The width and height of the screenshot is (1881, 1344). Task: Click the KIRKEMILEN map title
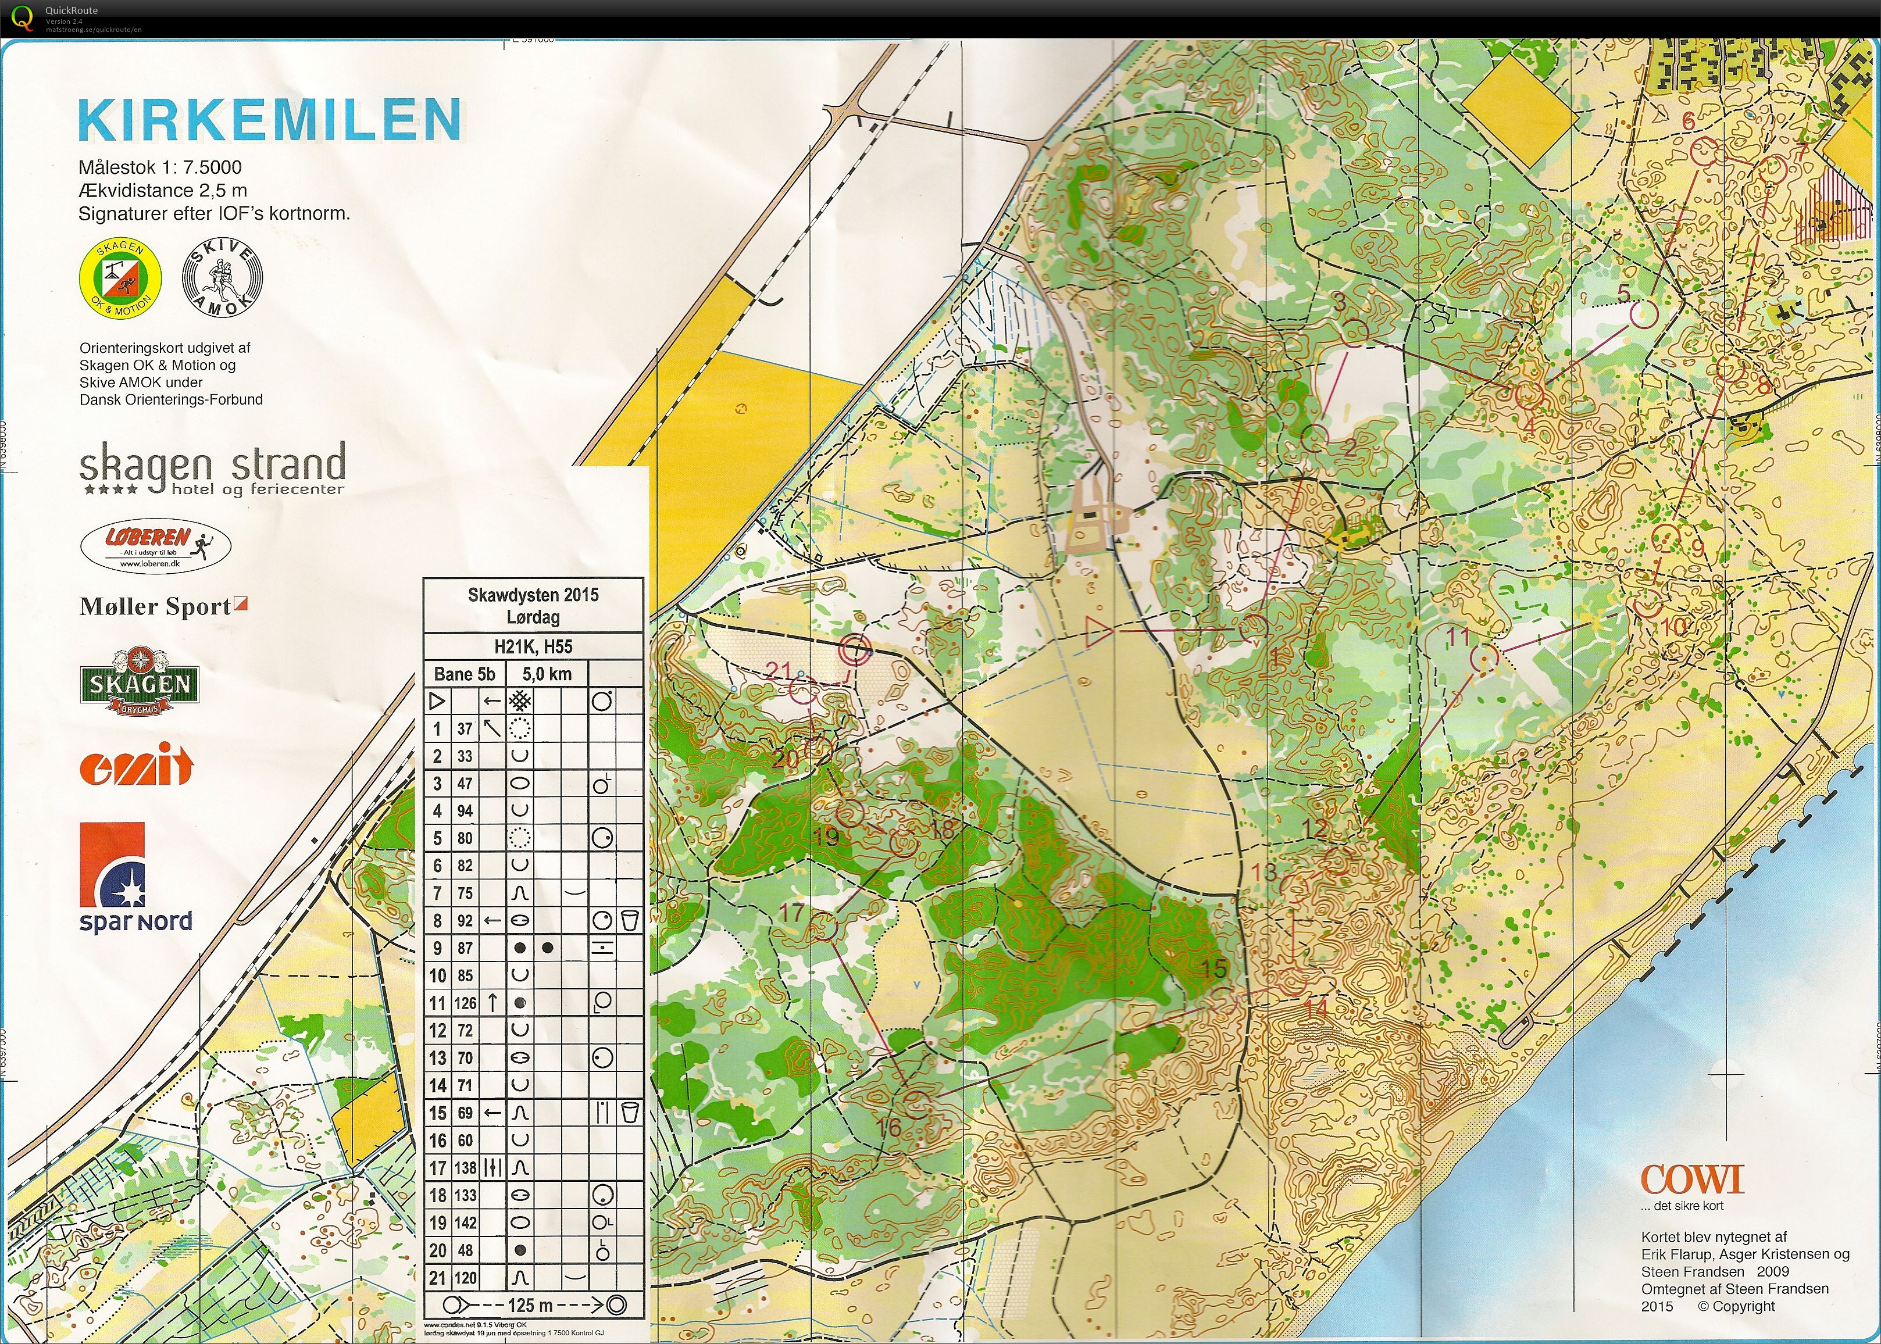[x=270, y=120]
